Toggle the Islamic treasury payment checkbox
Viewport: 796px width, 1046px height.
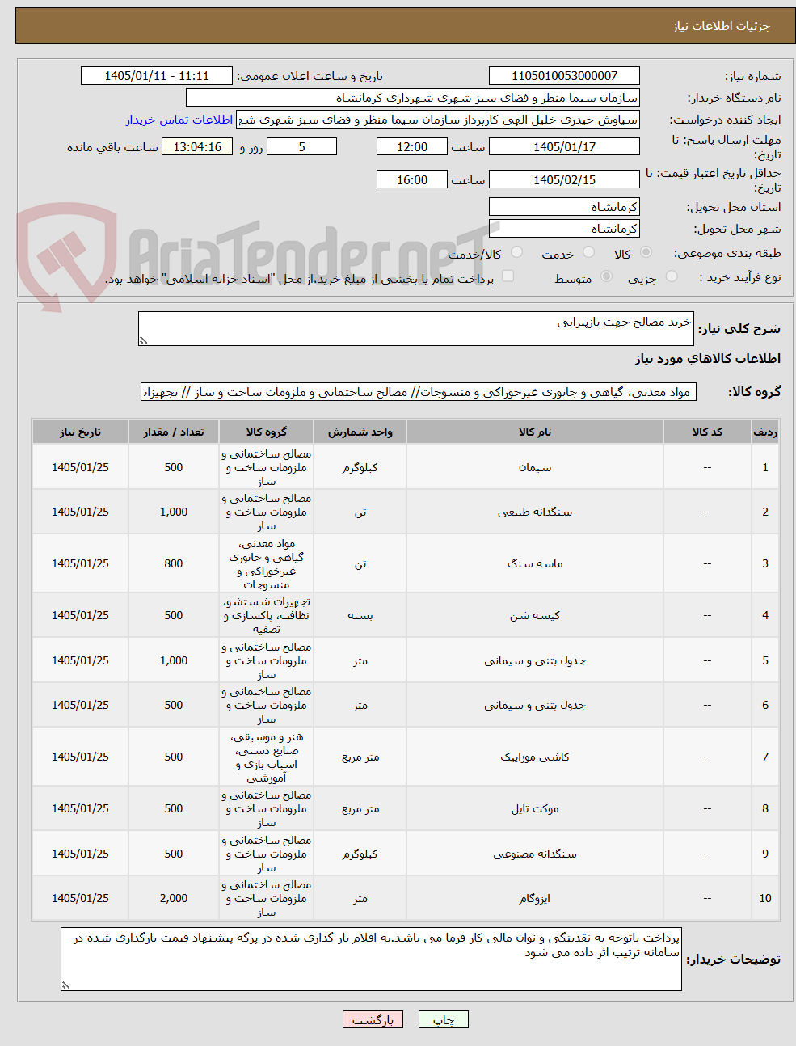click(x=508, y=276)
